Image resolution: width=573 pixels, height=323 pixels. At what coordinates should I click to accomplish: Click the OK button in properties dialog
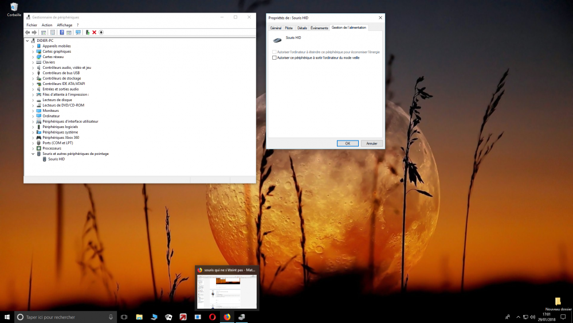coord(347,143)
